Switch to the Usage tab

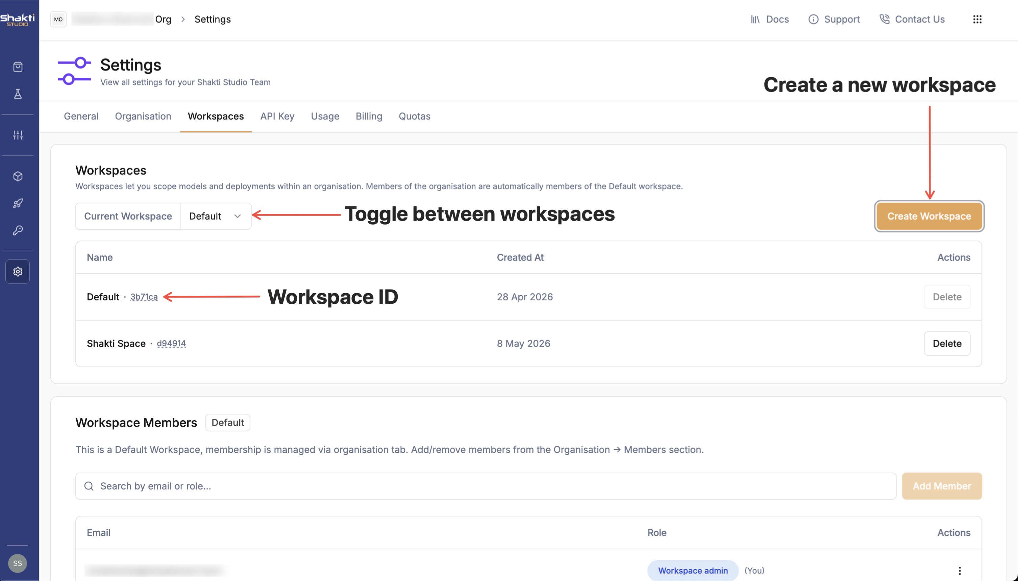pyautogui.click(x=325, y=116)
